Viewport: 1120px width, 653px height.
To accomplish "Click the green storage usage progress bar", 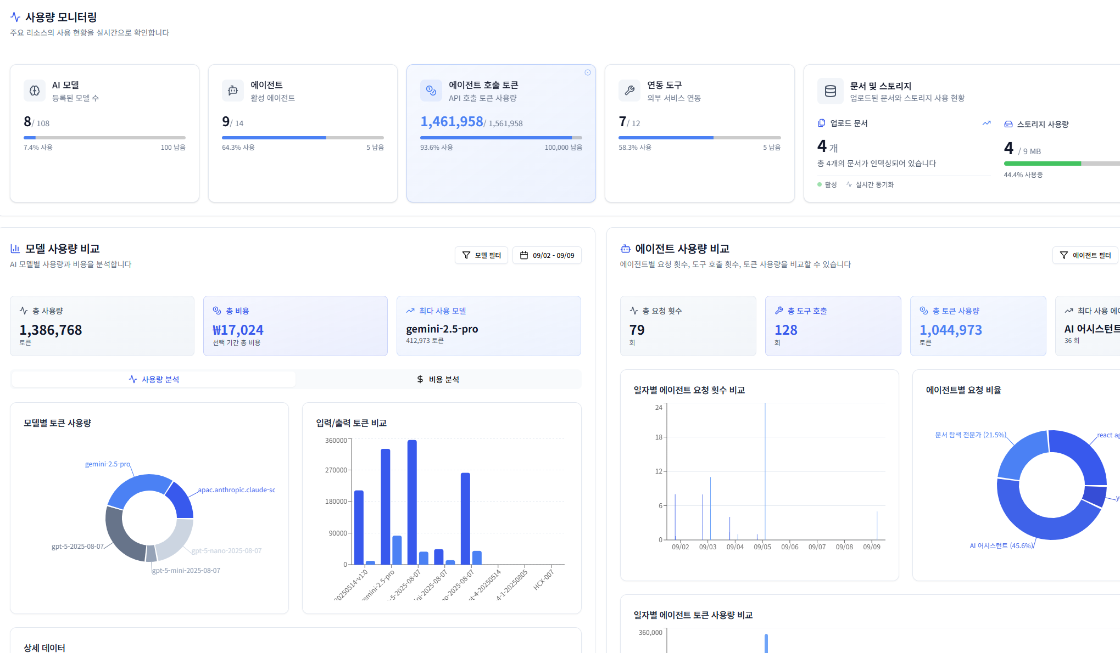I will 1041,163.
